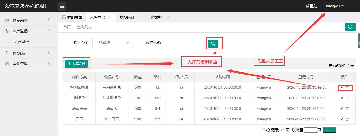Click the 采购时间 column header
The height and width of the screenshot is (136, 360).
(222, 77)
